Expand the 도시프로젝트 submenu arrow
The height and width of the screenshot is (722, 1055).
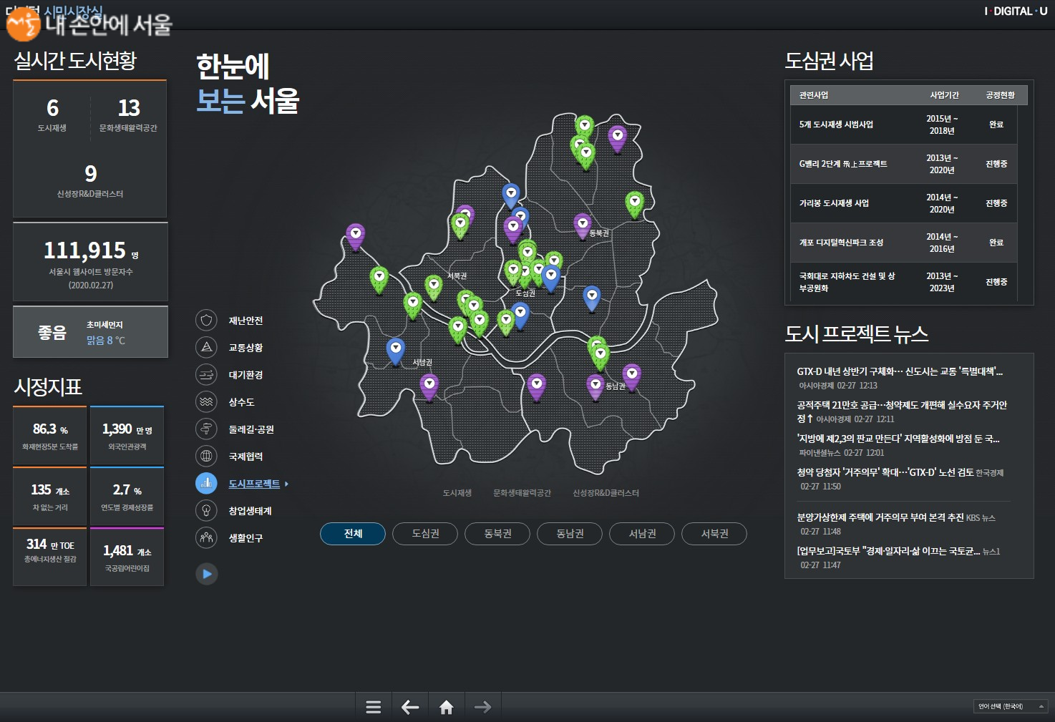coord(287,484)
